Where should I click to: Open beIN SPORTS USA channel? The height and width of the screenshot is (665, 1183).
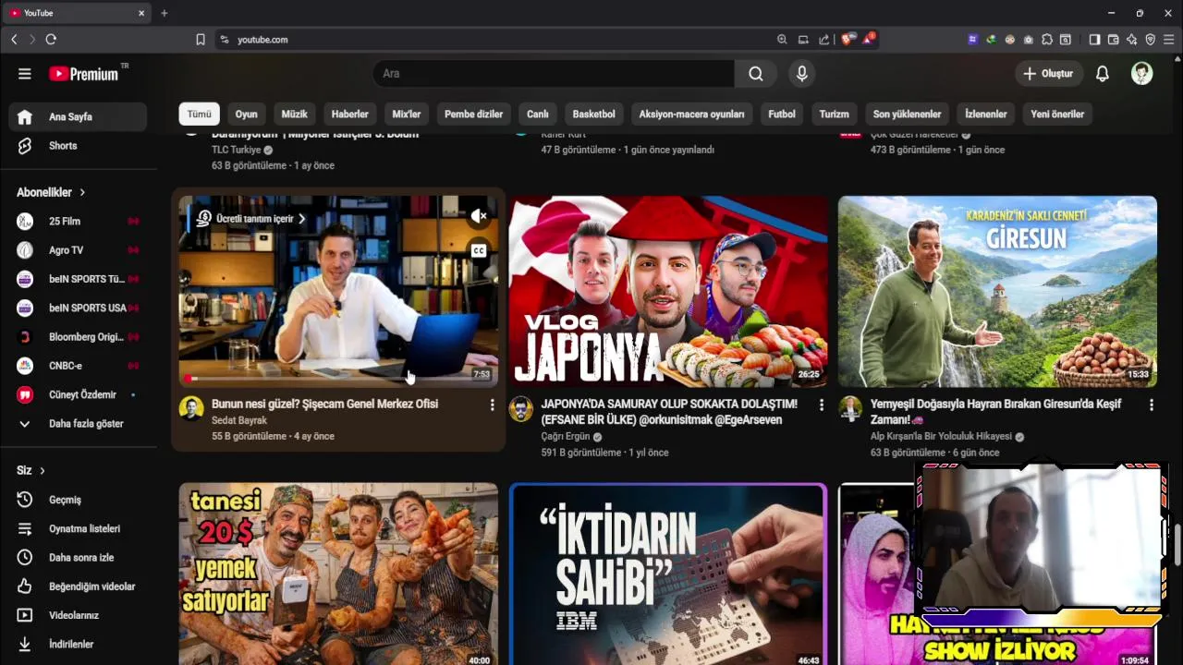(78, 308)
